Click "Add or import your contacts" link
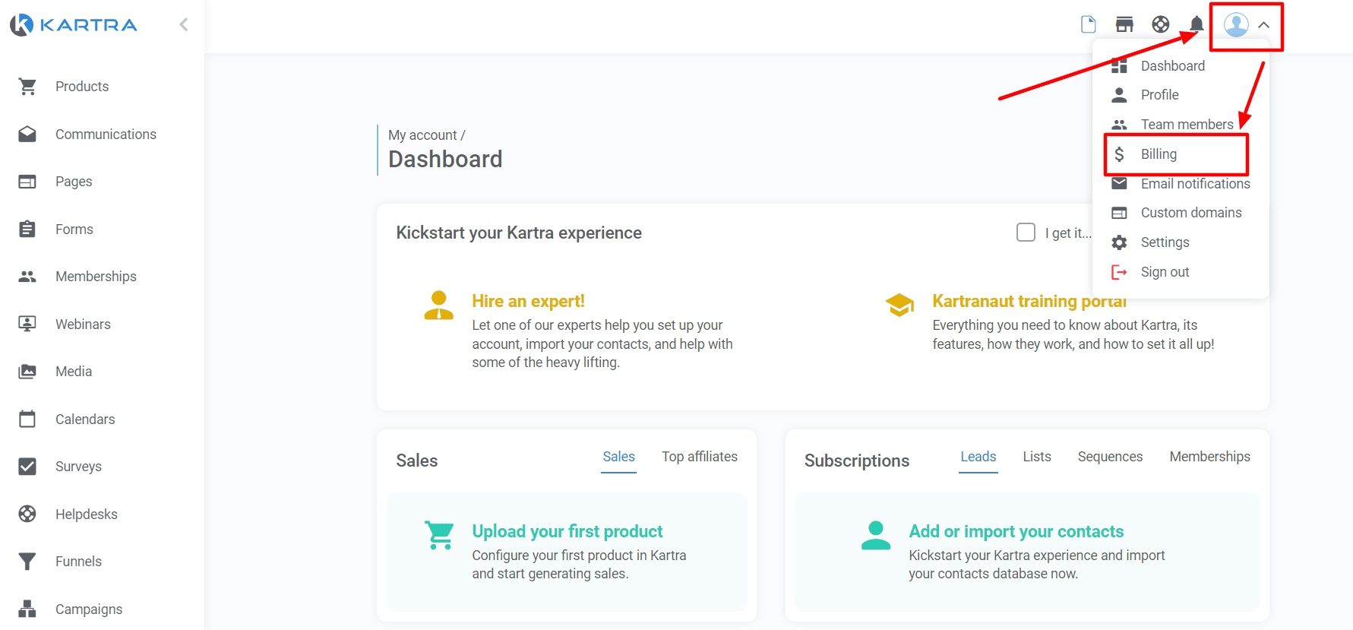 click(x=1016, y=531)
